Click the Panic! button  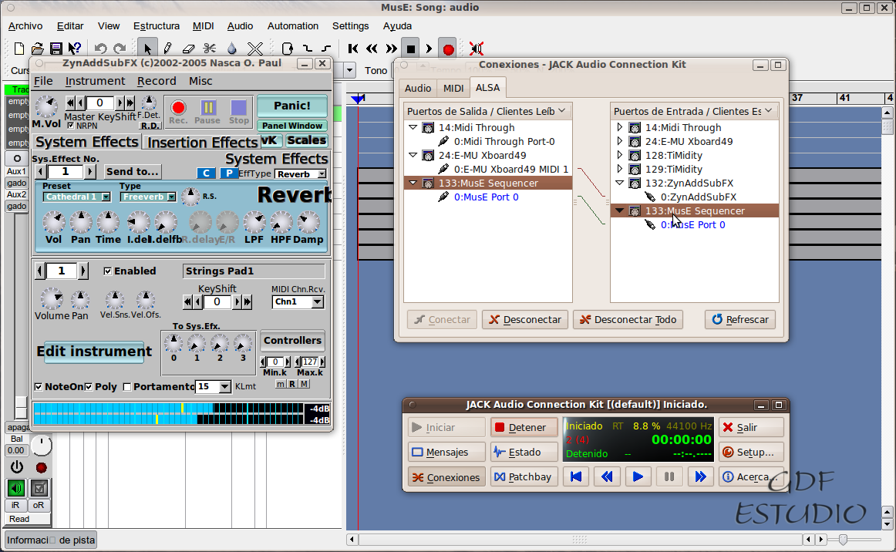pos(291,106)
